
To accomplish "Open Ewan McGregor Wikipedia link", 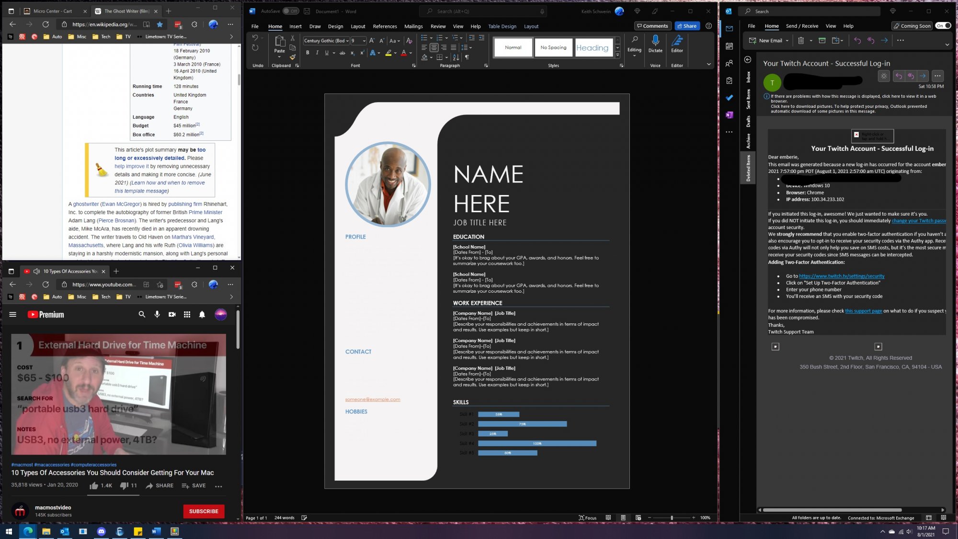I will 121,204.
